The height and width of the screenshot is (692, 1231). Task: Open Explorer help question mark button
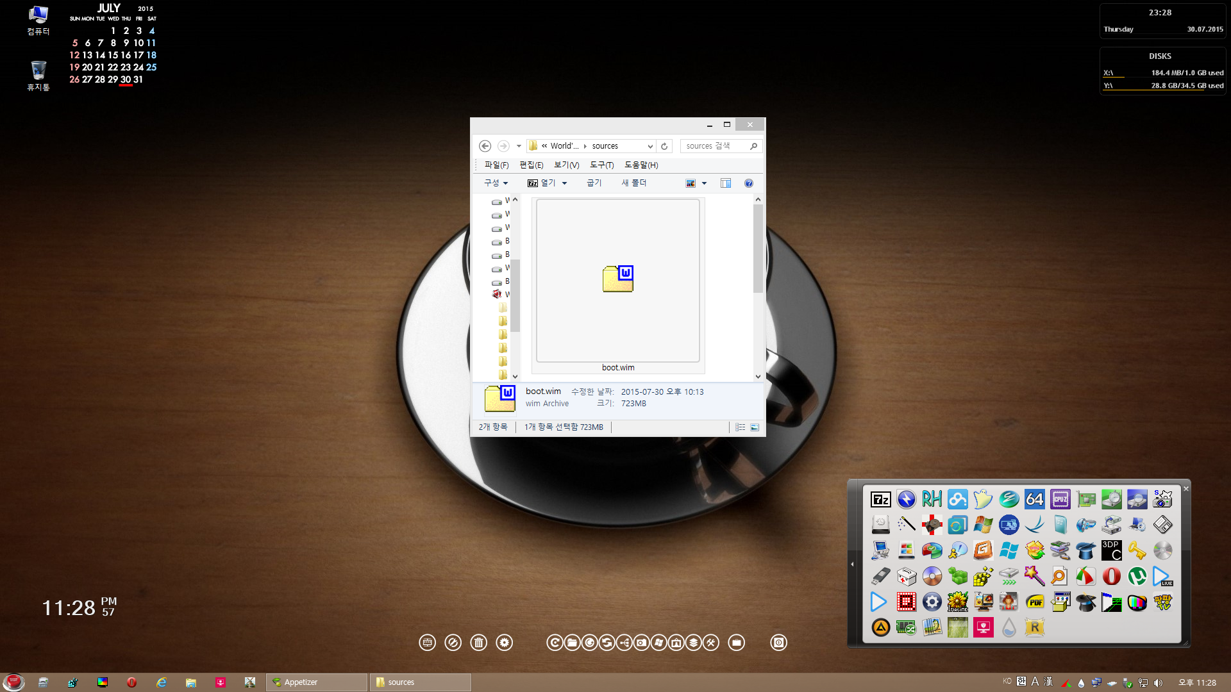click(748, 183)
